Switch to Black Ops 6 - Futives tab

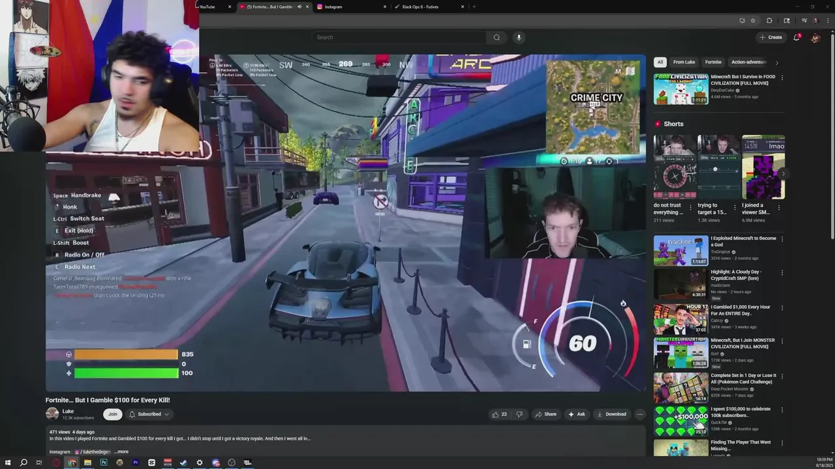click(x=429, y=7)
